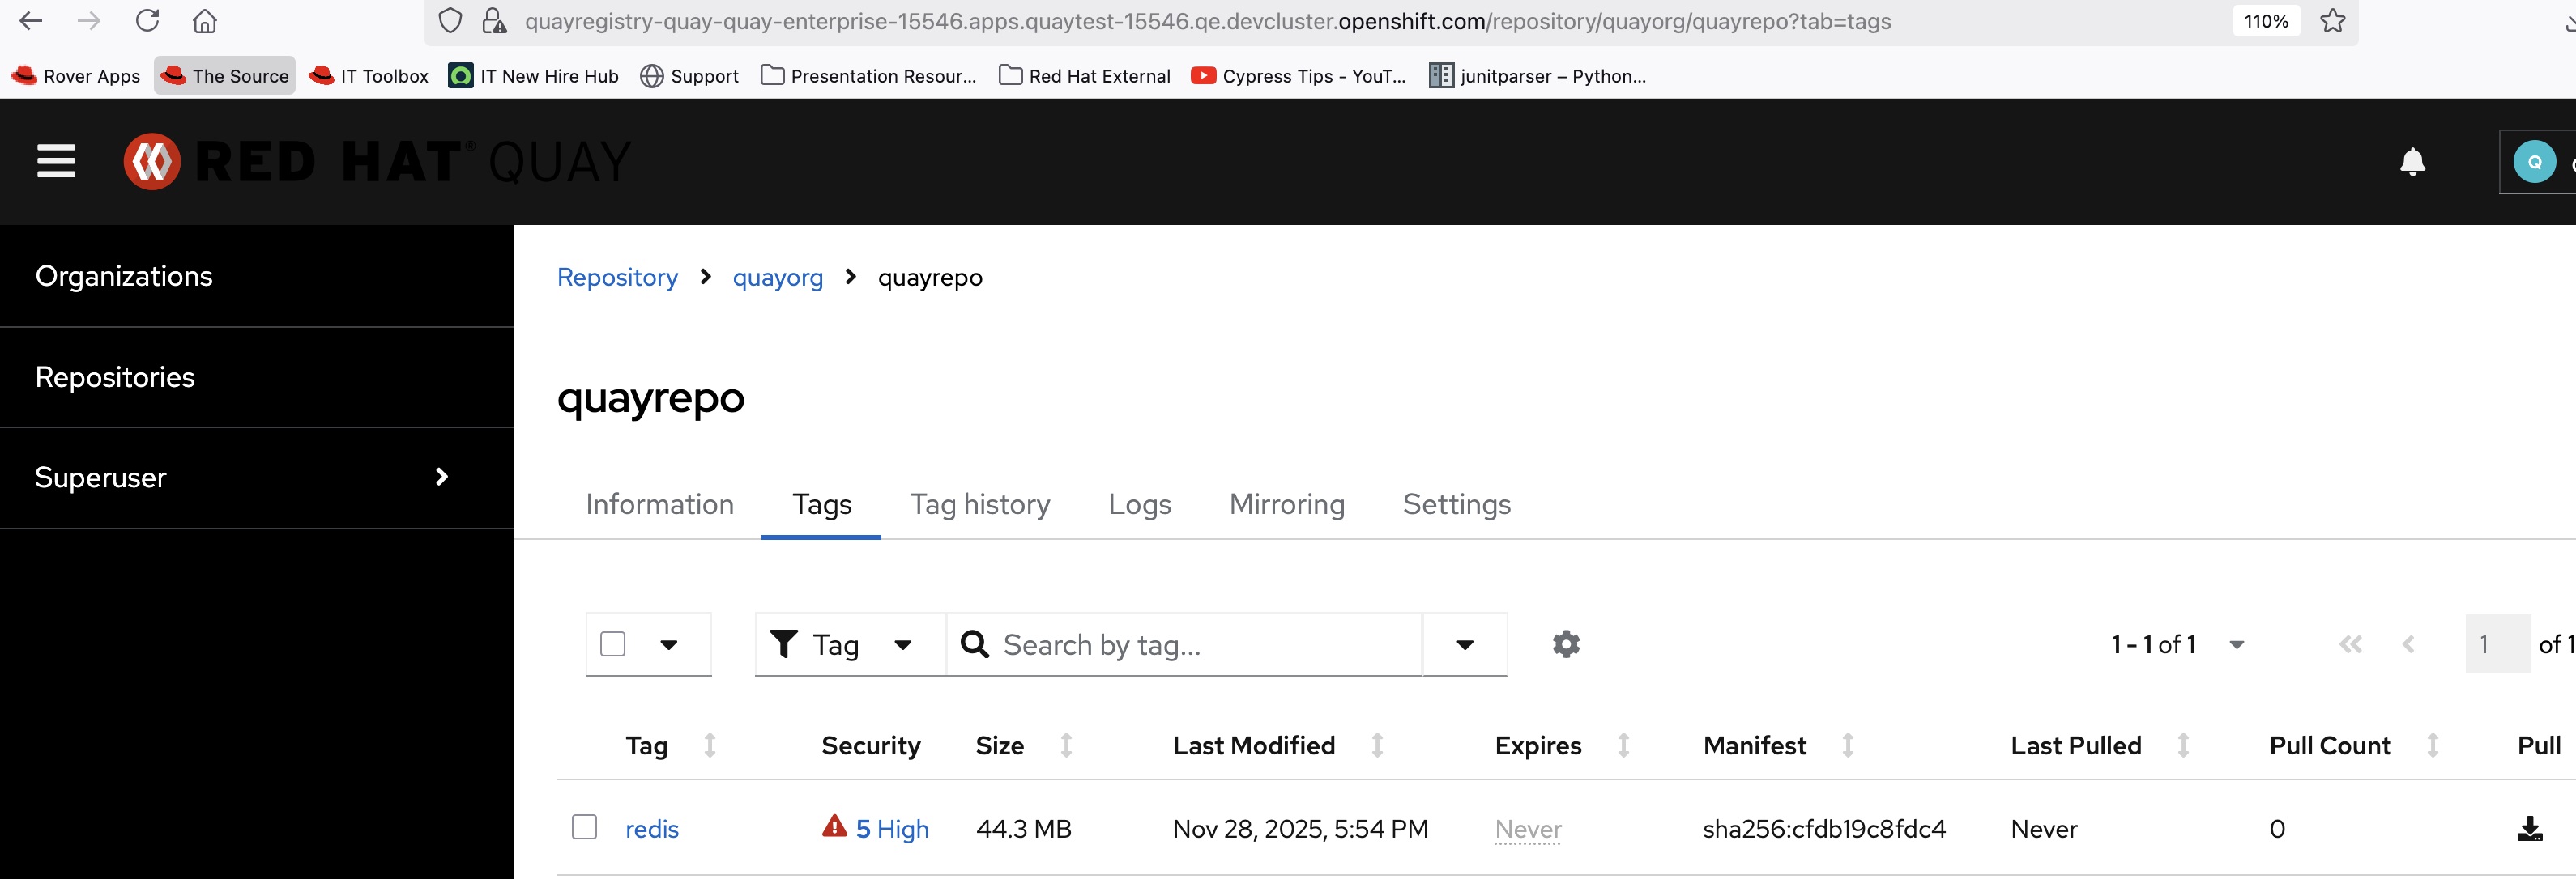
Task: Open the hamburger navigation menu
Action: (56, 161)
